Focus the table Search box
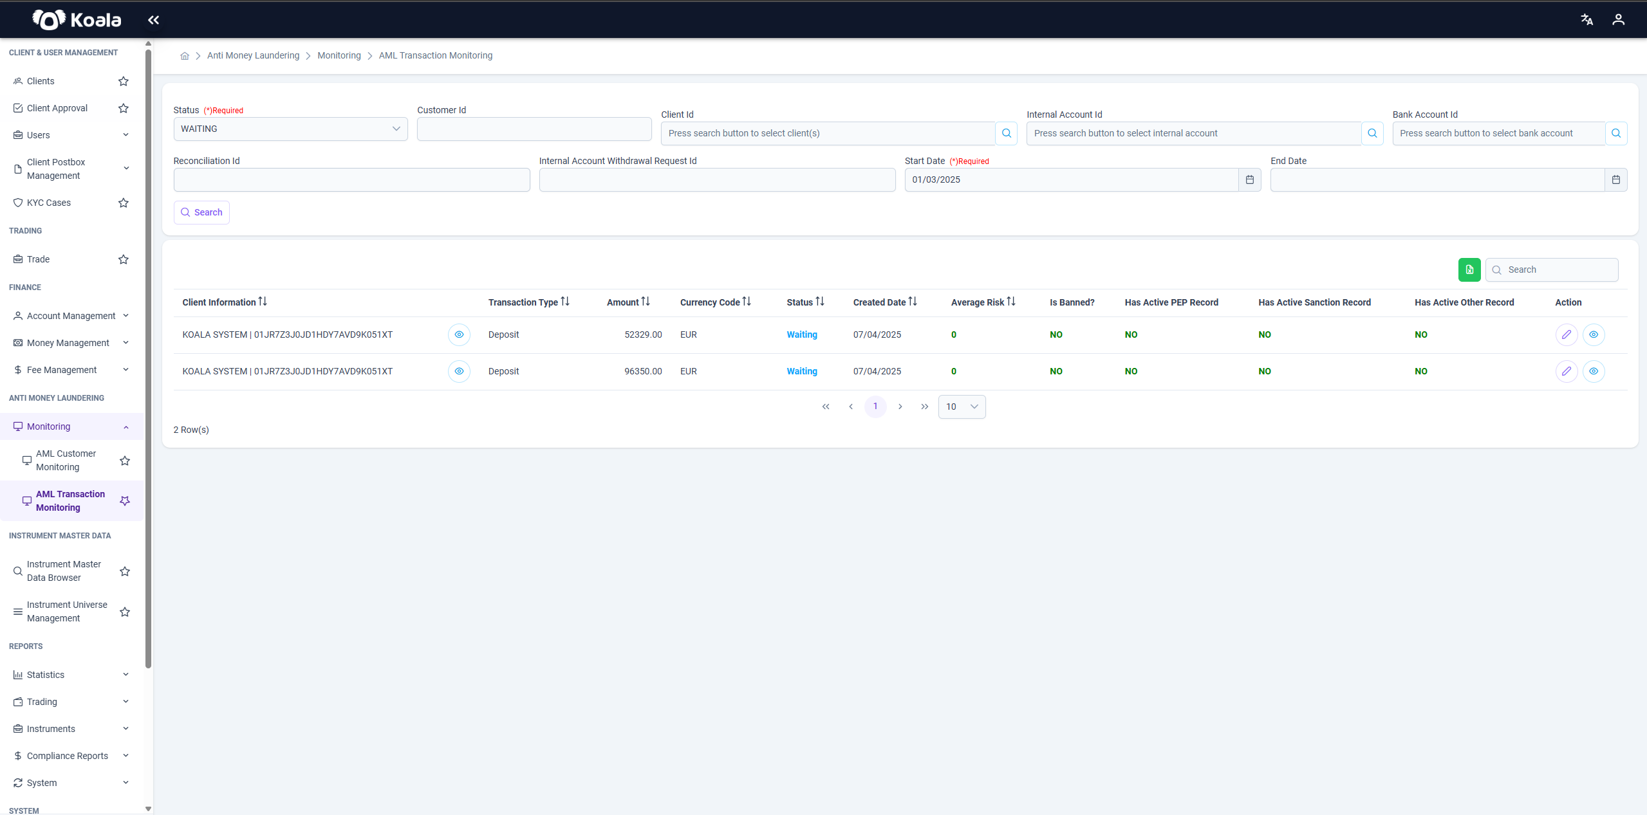This screenshot has width=1647, height=815. (1552, 270)
